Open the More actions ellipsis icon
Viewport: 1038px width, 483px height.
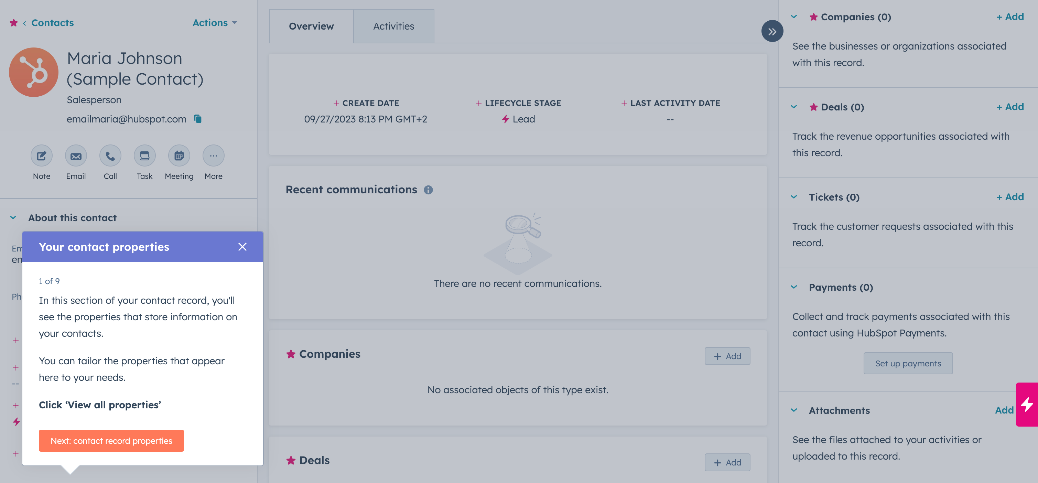click(213, 156)
